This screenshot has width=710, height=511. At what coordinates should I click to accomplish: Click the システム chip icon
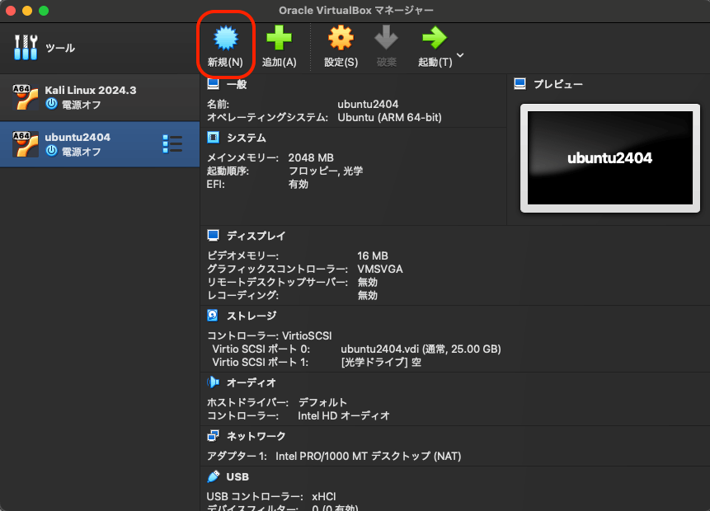coord(213,137)
